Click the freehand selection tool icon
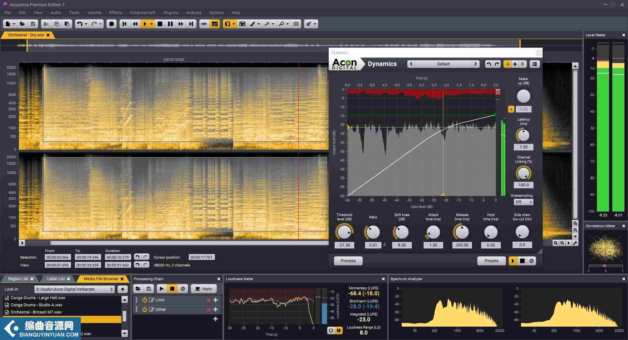The height and width of the screenshot is (340, 628). pyautogui.click(x=242, y=24)
